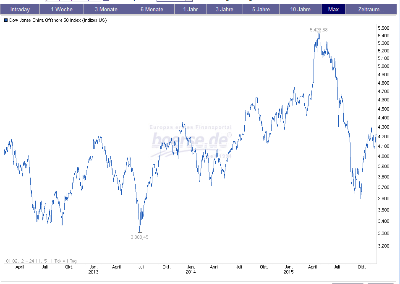The height and width of the screenshot is (284, 400).
Task: Click the 4.300 y-axis value
Action: click(384, 127)
